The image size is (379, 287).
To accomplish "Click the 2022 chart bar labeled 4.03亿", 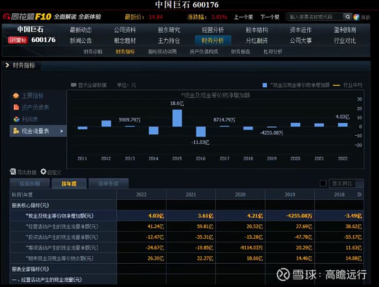I will (343, 125).
